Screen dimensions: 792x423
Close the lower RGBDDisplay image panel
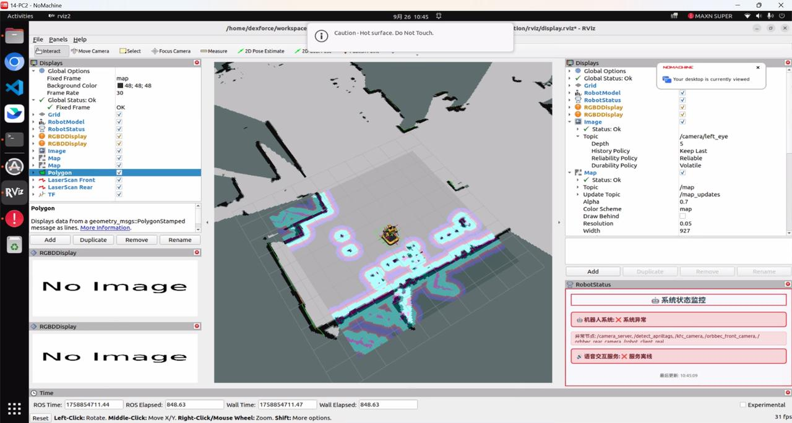point(197,326)
